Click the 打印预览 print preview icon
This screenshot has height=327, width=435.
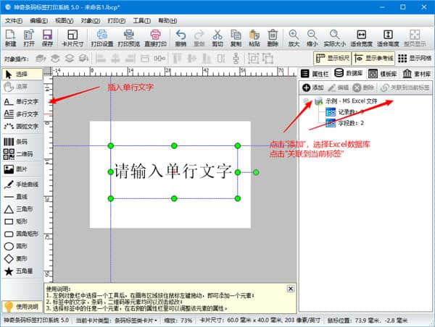click(x=129, y=38)
